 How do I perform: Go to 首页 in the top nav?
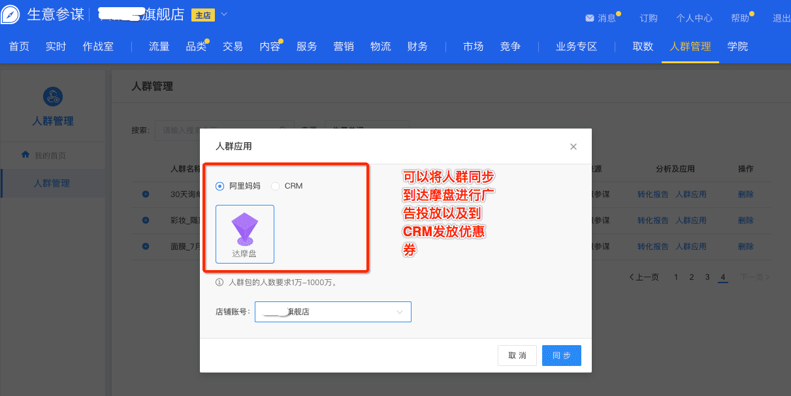[x=19, y=46]
